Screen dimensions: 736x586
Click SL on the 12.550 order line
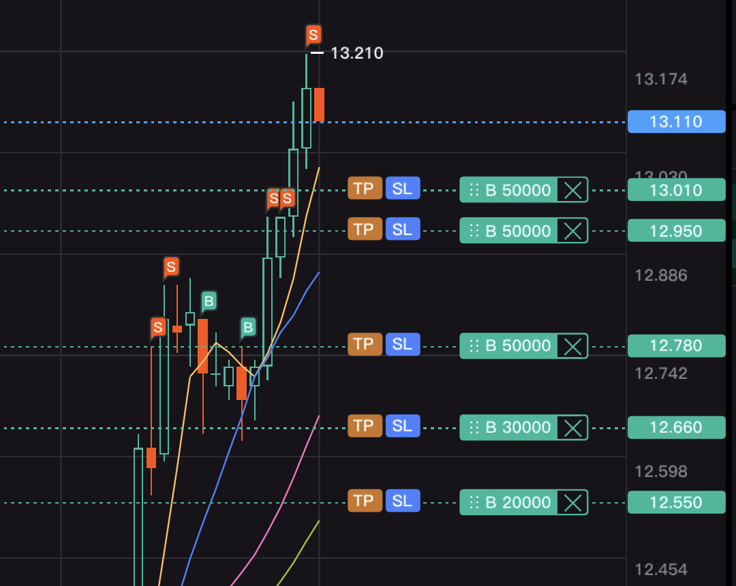pos(403,501)
